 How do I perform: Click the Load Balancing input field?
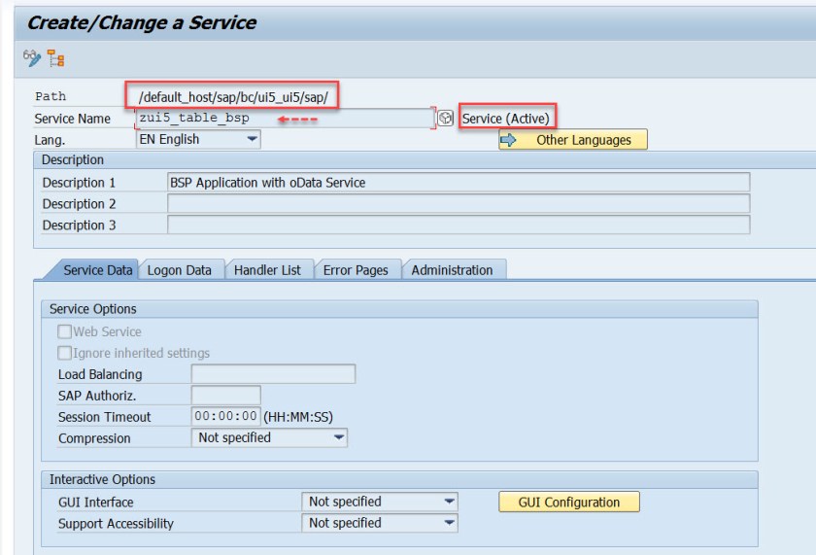273,374
